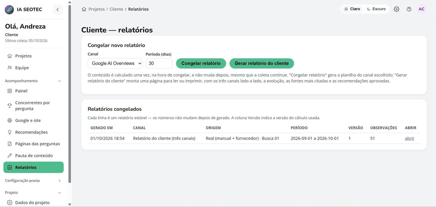
Task: Open Concorrentes por pergunta page
Action: click(x=34, y=106)
